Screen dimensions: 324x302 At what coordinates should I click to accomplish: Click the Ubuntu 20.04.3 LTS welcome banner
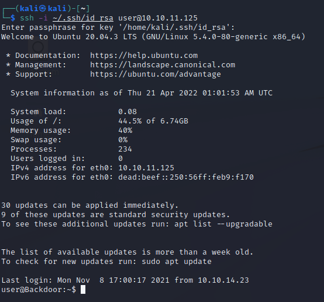point(153,37)
